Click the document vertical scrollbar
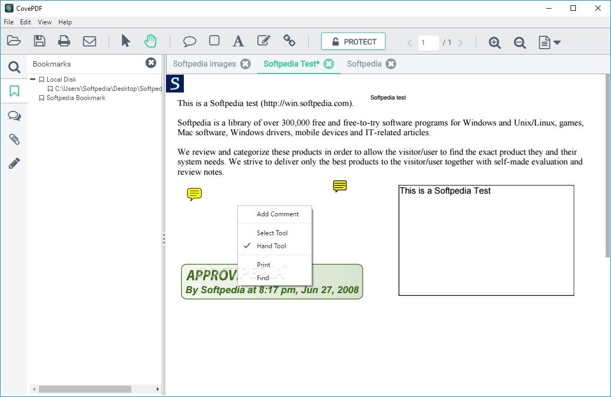 pos(608,166)
